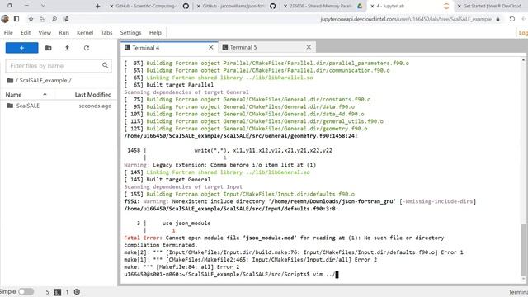Screen dimensions: 528x297
Task: Close the Get Started DevCloud browser tab
Action: (459, 6)
